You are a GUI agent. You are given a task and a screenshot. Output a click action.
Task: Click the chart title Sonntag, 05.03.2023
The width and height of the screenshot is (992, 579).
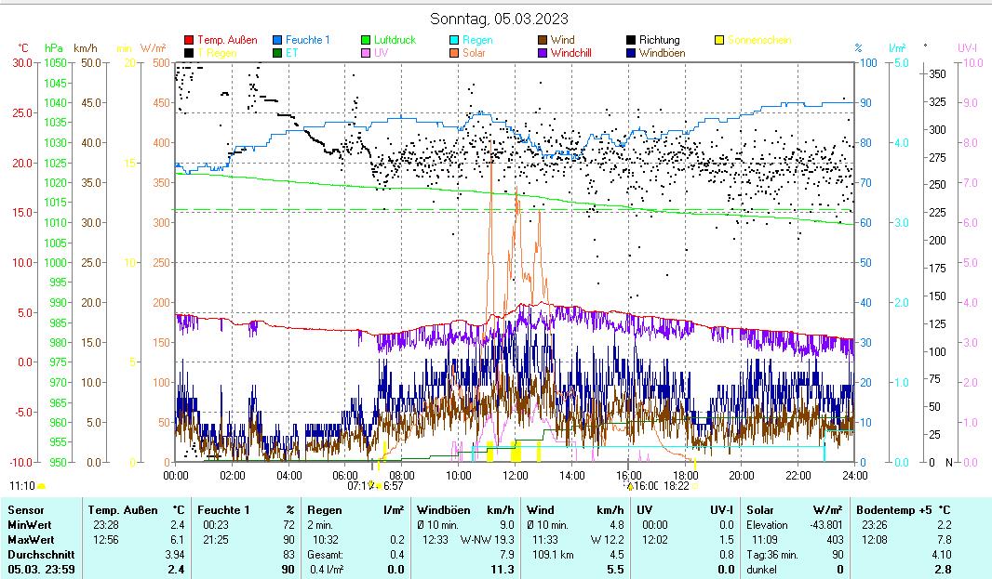click(499, 19)
